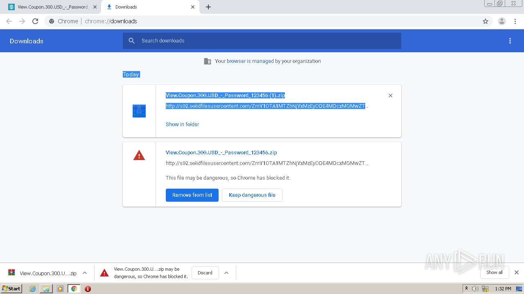524x294 pixels.
Task: Select the Today heading text
Action: (x=131, y=74)
